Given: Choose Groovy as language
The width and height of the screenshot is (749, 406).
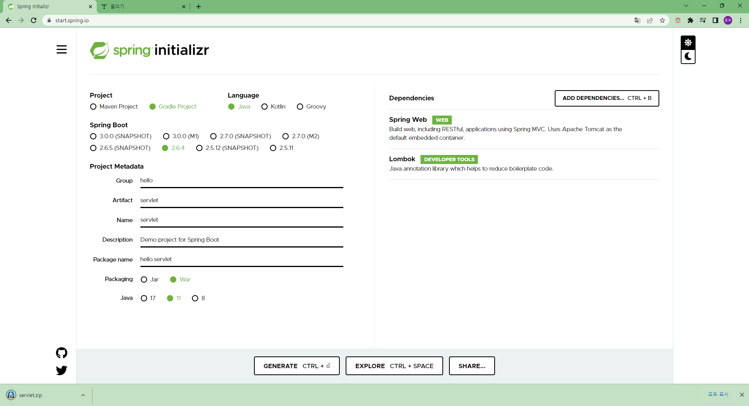Looking at the screenshot, I should click(x=311, y=107).
